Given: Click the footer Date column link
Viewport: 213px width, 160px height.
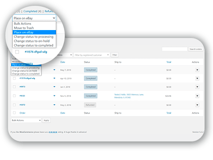Looking at the screenshot, I should (63, 113).
